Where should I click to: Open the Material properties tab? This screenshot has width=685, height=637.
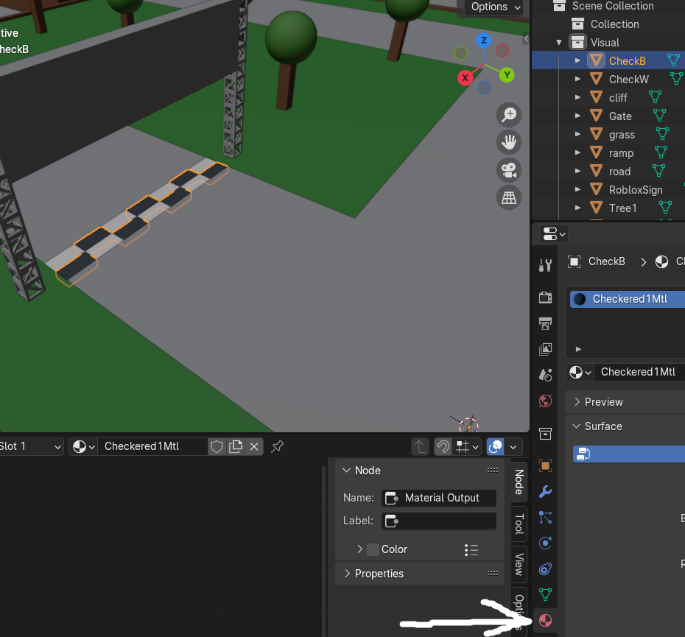(545, 620)
